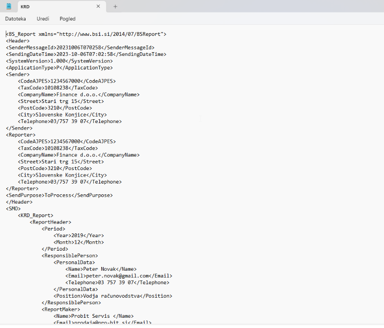The image size is (384, 328).
Task: Click the SendPurpose ToProcess line
Action: coord(60,195)
